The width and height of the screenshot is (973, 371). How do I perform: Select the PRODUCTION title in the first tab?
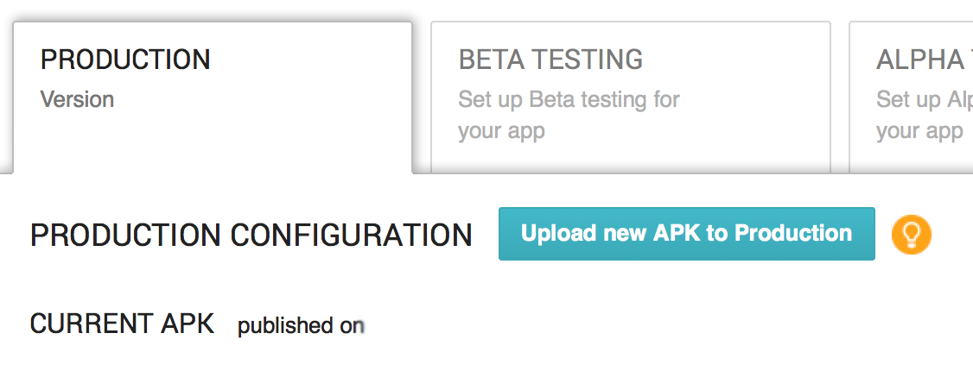point(125,60)
